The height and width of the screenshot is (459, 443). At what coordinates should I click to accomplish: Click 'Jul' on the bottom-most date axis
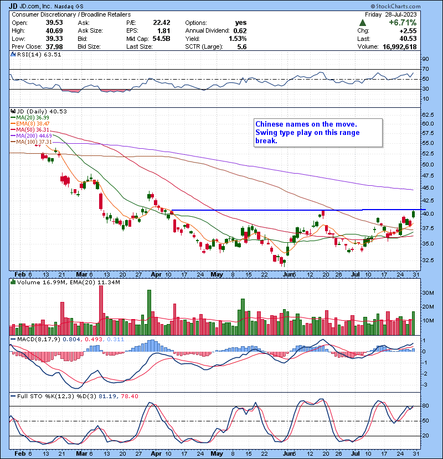point(356,453)
